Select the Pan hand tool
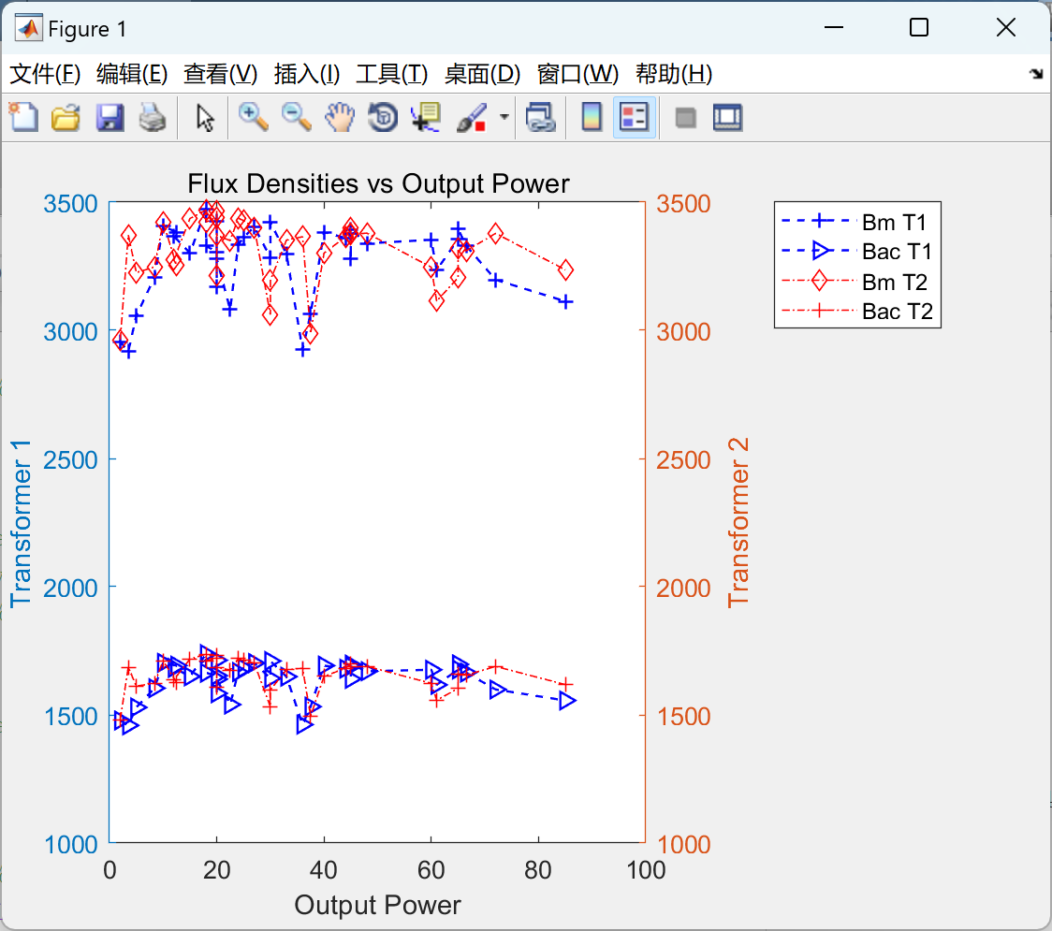 click(340, 117)
